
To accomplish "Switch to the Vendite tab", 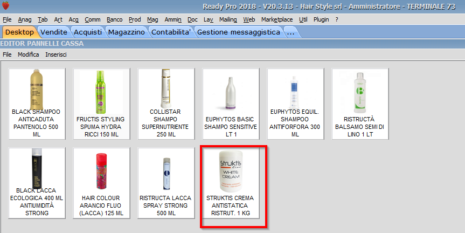I will (x=54, y=32).
